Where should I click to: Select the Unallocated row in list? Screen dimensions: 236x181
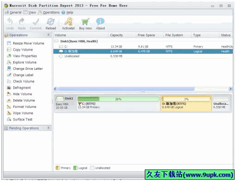point(143,56)
